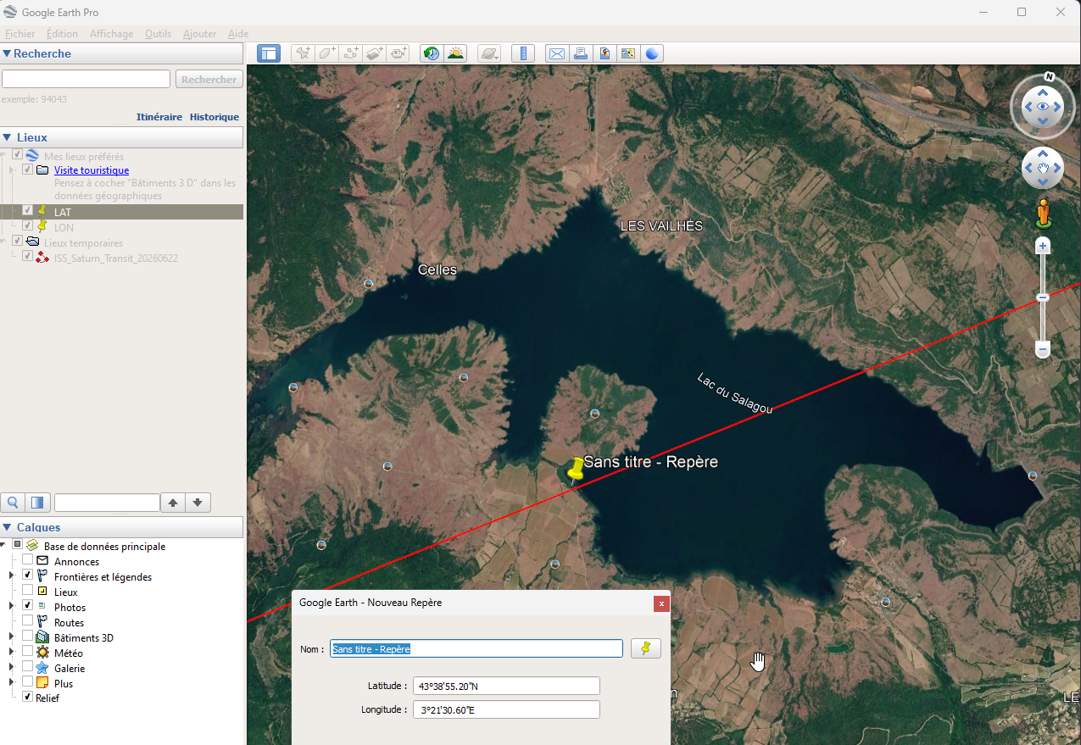
Task: Open the Édition menu
Action: [x=63, y=34]
